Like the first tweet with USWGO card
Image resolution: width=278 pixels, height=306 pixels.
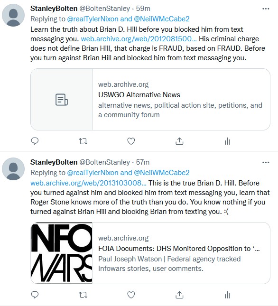tap(131, 141)
